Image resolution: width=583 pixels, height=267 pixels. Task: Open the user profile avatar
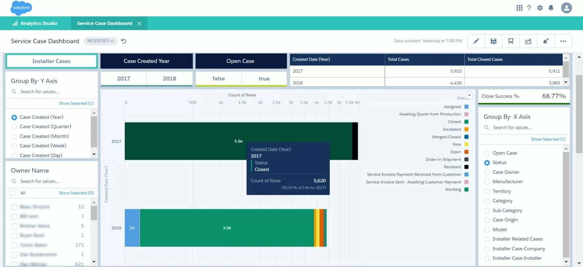point(566,8)
